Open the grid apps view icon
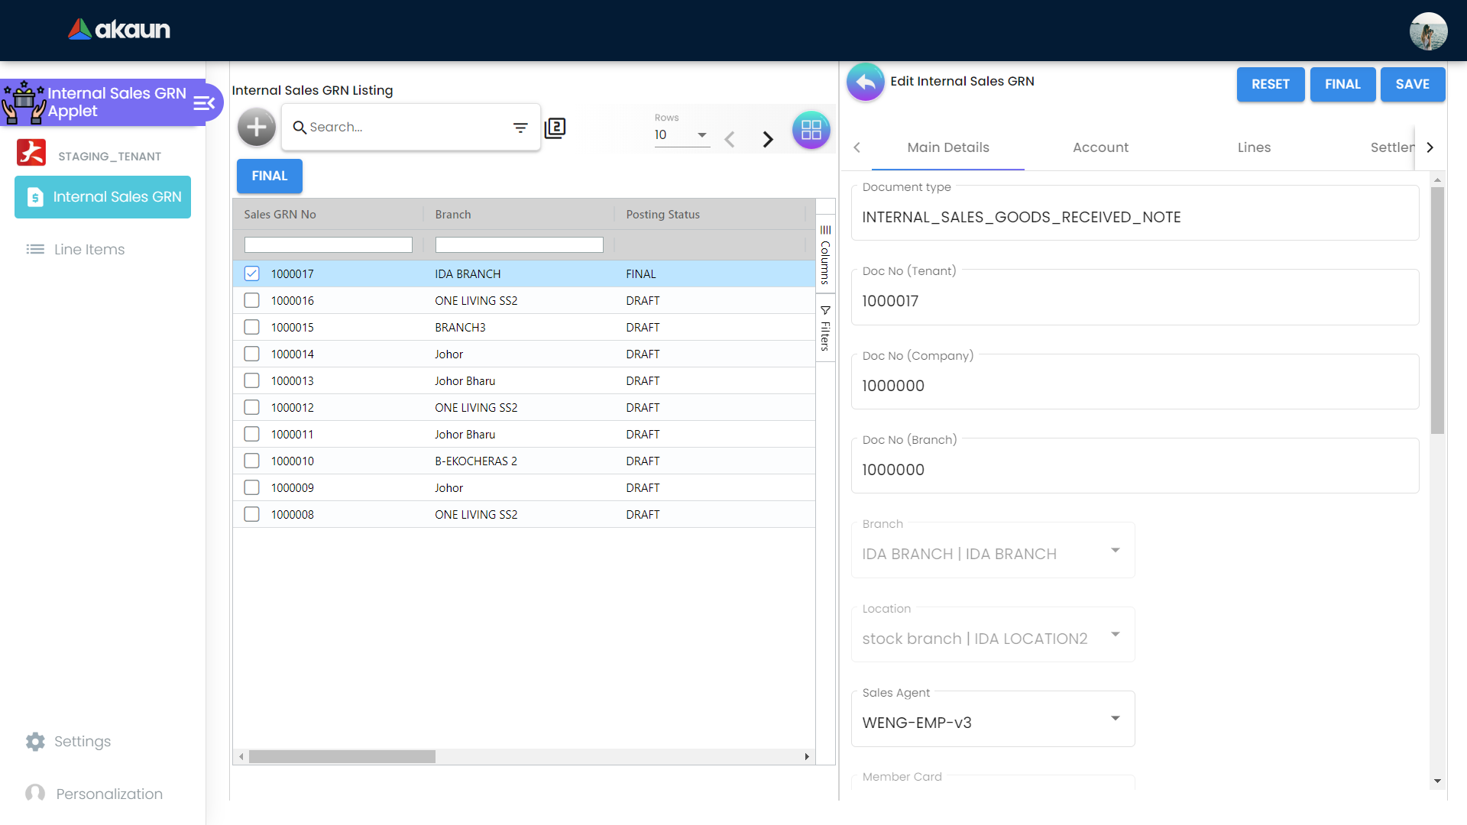 coord(811,130)
